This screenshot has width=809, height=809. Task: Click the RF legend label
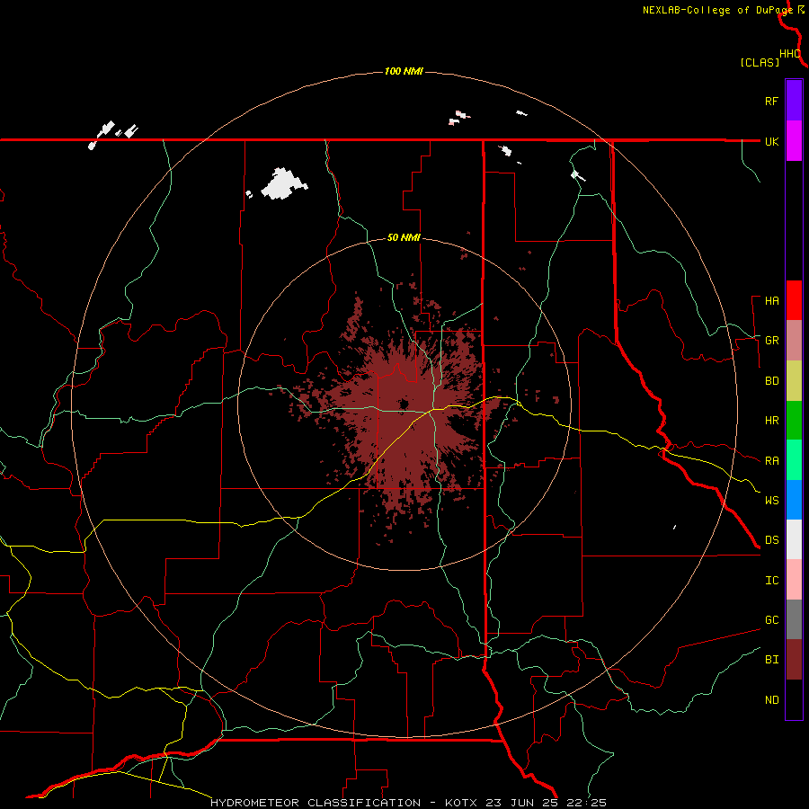pos(771,101)
